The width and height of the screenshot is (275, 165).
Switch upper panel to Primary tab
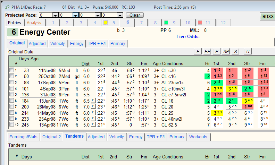pos(118,44)
